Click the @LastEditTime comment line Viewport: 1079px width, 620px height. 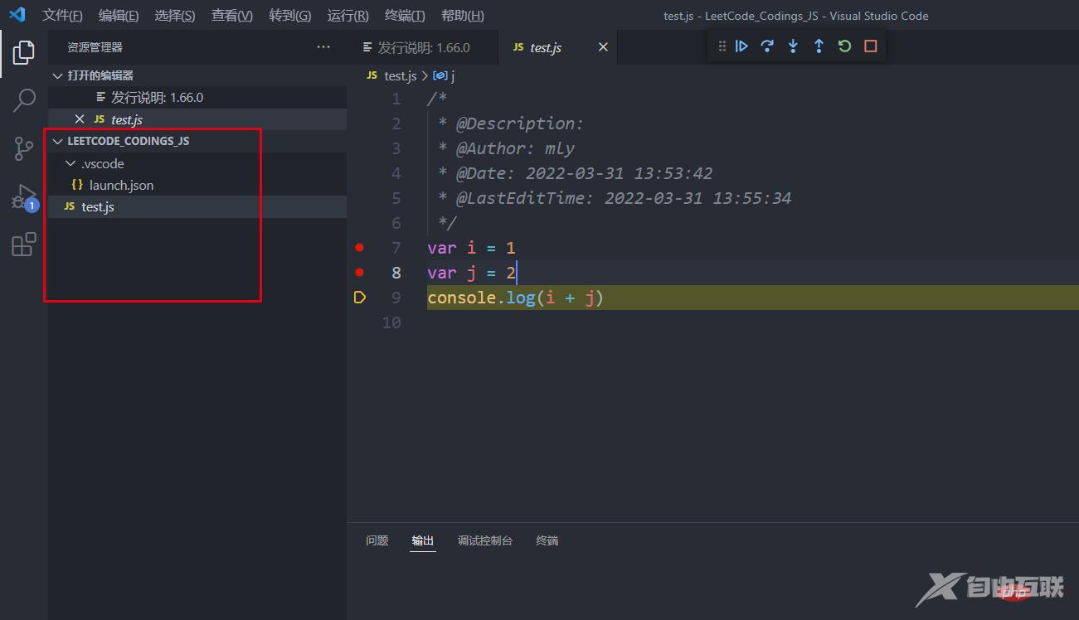pos(615,198)
